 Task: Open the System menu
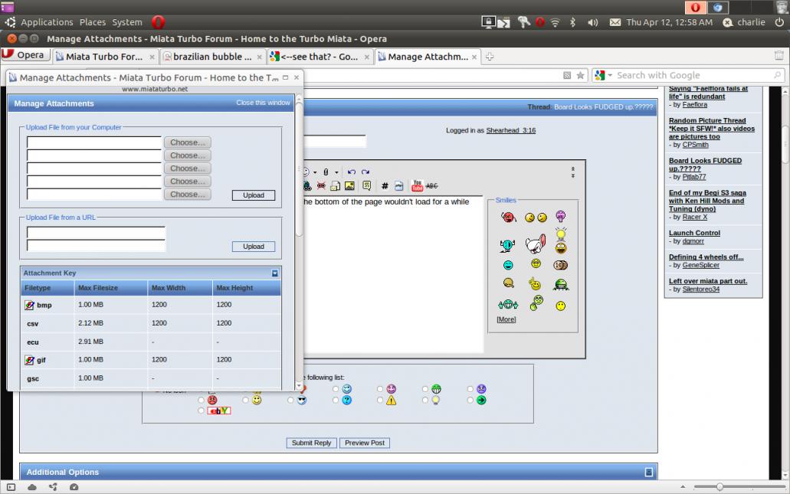(127, 22)
